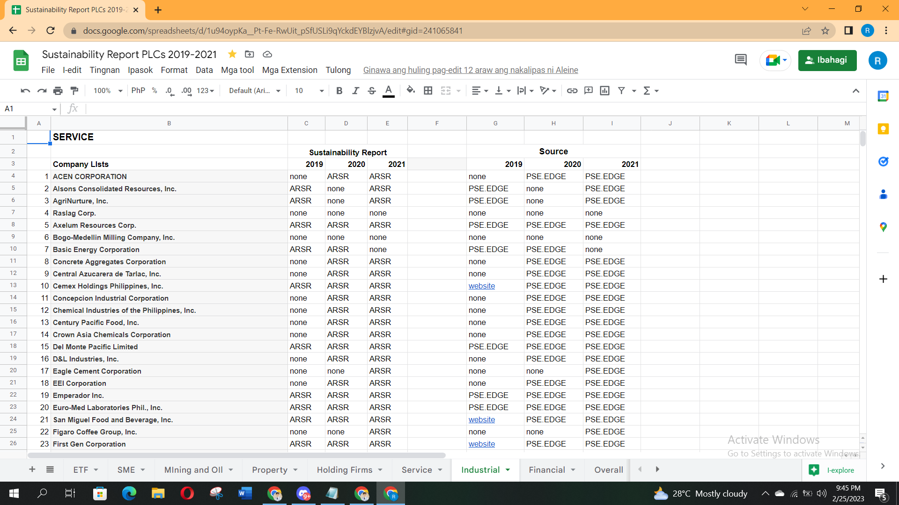The width and height of the screenshot is (899, 505).
Task: Open comment history icon
Action: tap(741, 60)
